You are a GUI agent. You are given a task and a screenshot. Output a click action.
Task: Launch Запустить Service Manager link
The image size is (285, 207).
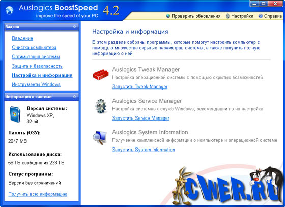click(140, 118)
